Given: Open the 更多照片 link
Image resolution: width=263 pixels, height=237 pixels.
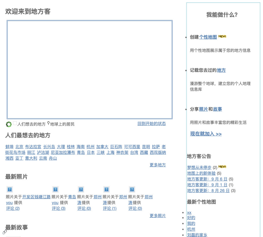Looking at the screenshot, I should coord(158,216).
